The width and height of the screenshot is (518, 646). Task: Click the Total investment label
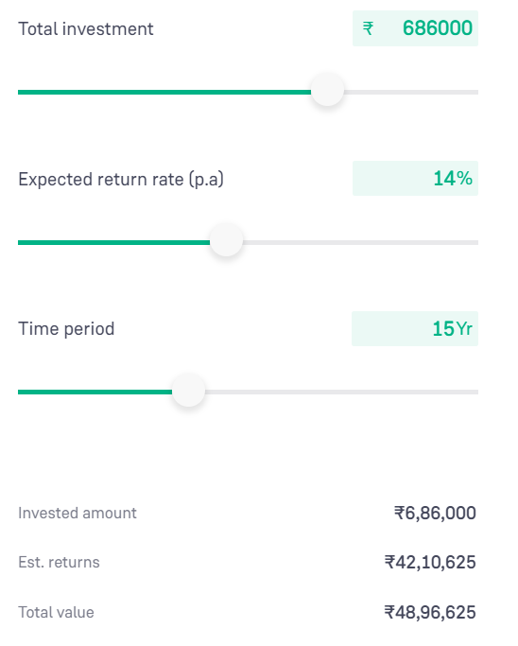(x=86, y=28)
